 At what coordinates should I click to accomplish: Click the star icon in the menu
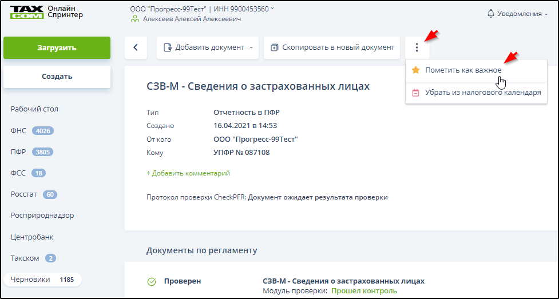[x=416, y=70]
